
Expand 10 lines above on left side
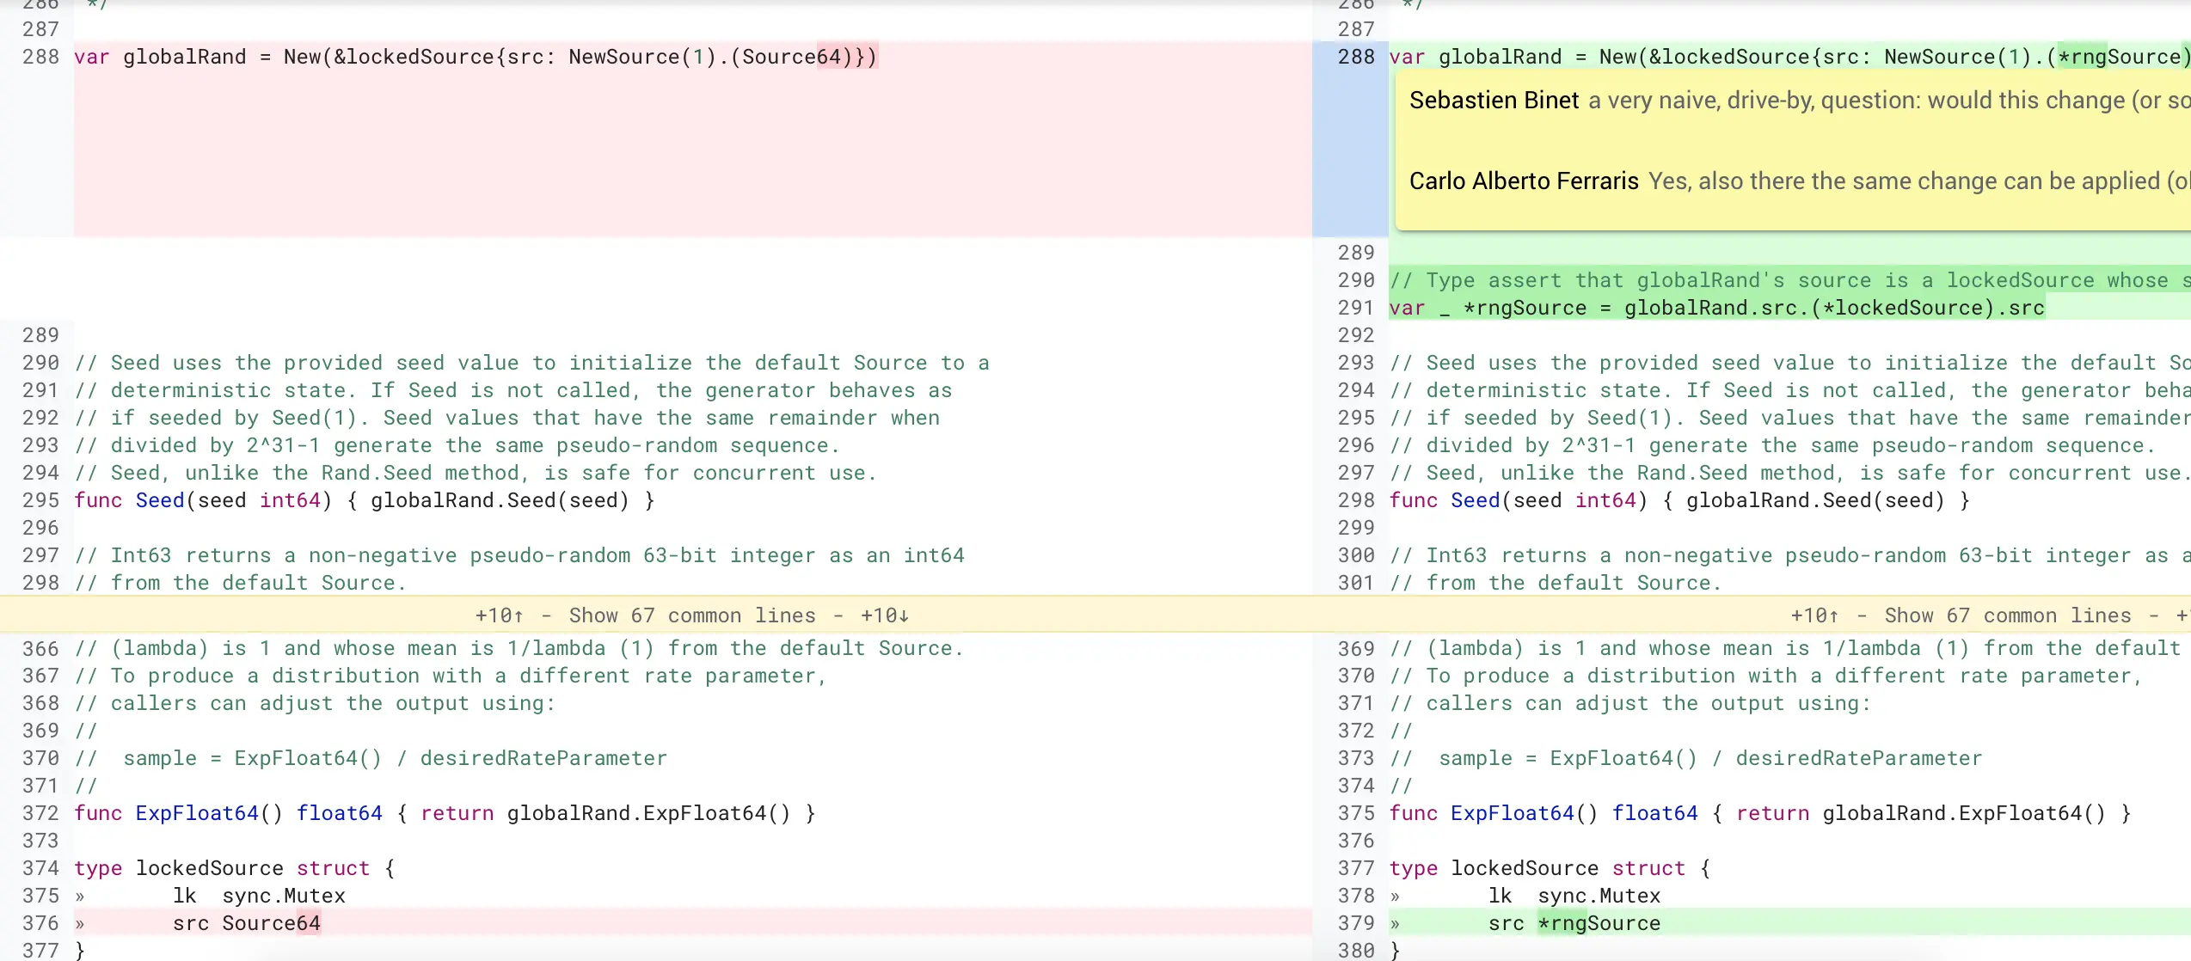click(499, 615)
